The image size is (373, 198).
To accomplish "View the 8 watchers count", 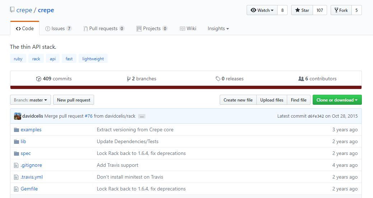I will point(283,10).
